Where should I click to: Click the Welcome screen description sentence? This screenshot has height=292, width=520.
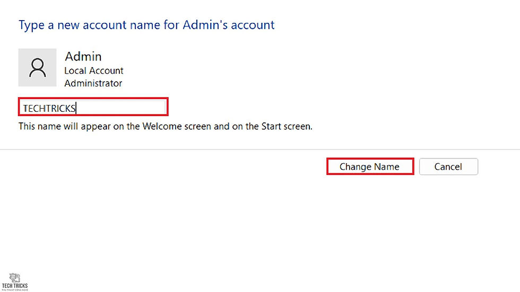(x=165, y=127)
